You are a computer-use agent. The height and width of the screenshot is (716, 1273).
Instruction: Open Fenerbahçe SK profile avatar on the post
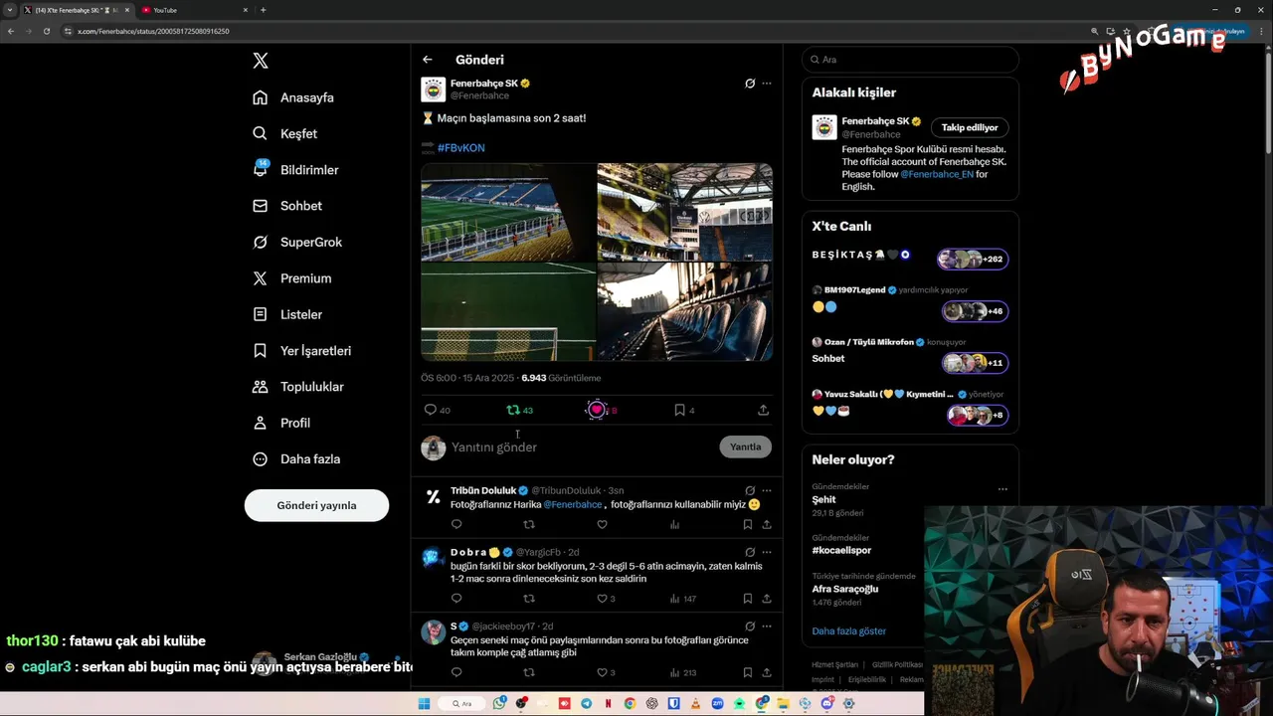(433, 89)
